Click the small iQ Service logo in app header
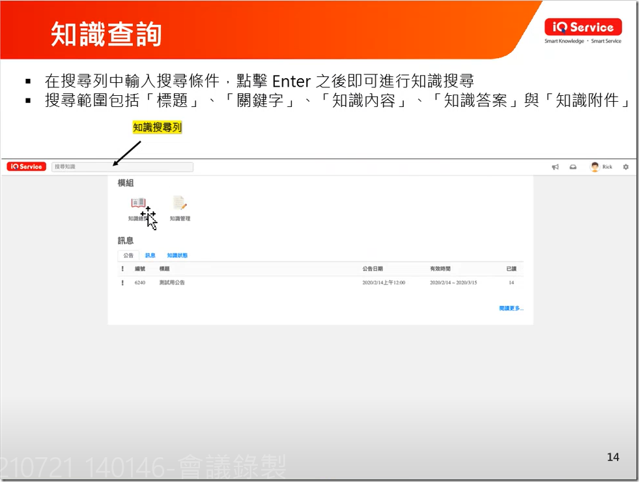Image resolution: width=639 pixels, height=482 pixels. pyautogui.click(x=27, y=167)
